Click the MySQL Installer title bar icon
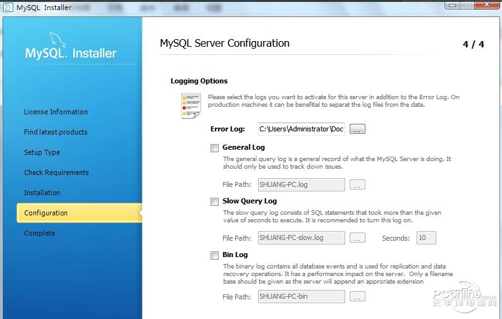The width and height of the screenshot is (502, 319). 8,7
